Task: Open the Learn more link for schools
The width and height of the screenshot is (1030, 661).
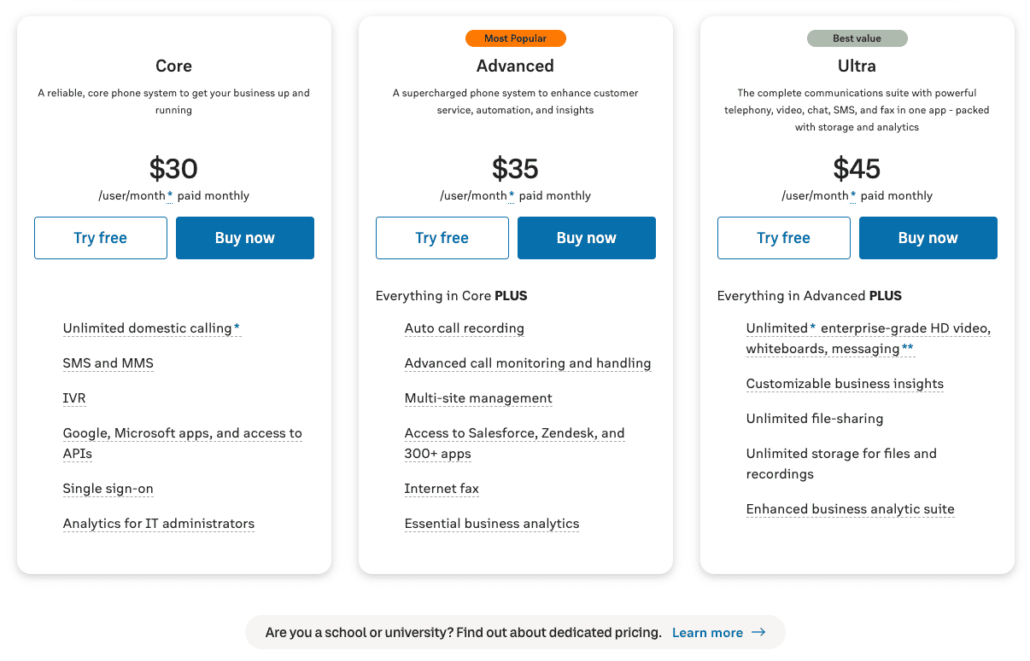Action: [x=707, y=632]
